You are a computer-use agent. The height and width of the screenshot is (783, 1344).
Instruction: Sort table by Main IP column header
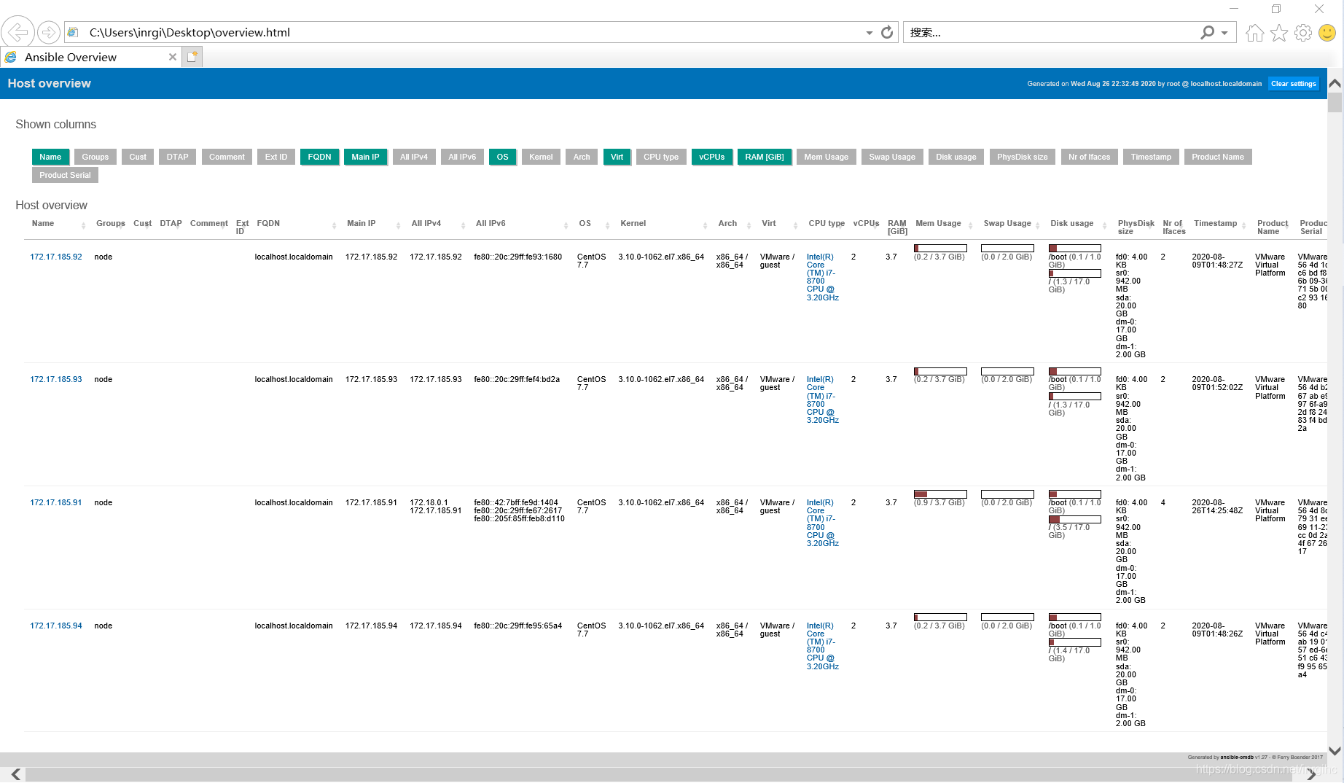pyautogui.click(x=362, y=224)
